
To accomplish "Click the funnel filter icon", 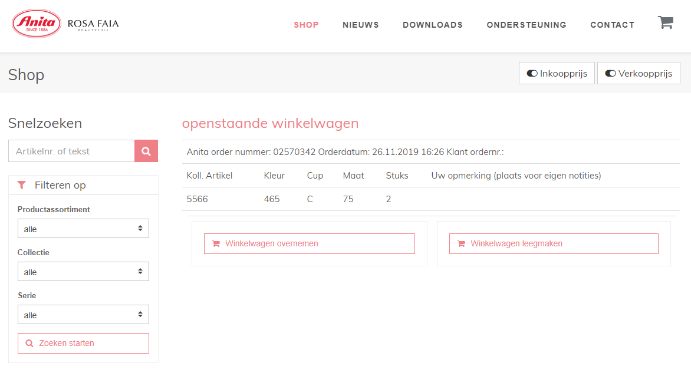I will [x=22, y=185].
